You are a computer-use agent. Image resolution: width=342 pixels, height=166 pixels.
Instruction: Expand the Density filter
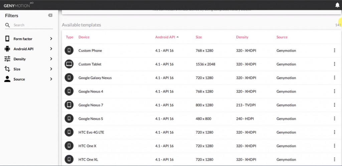pos(29,59)
